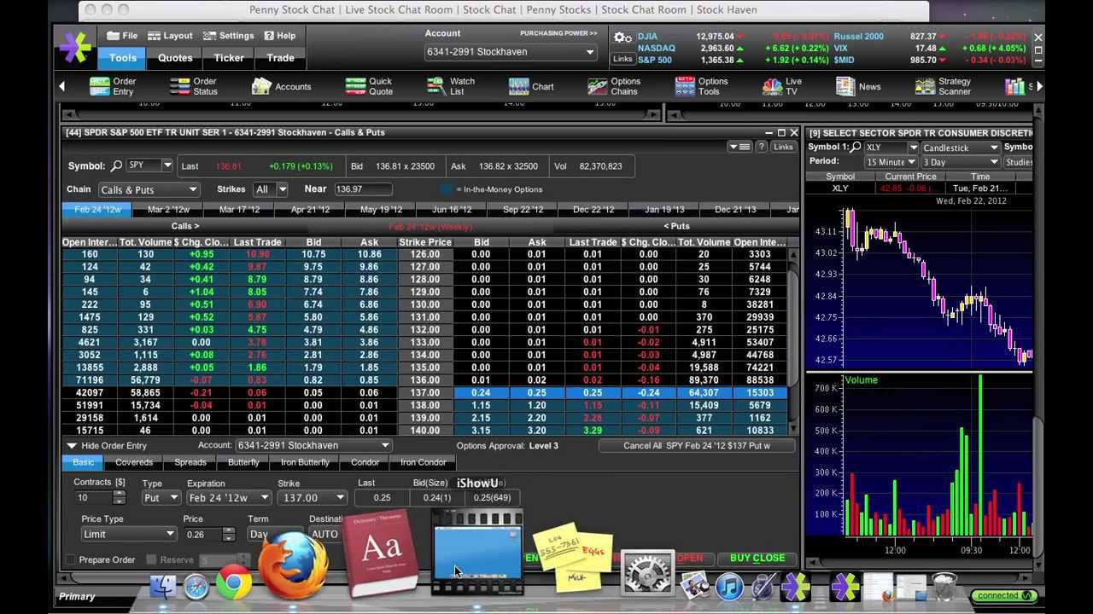Screen dimensions: 1093x614
Task: Click the Studies button in chart window
Action: point(1018,162)
